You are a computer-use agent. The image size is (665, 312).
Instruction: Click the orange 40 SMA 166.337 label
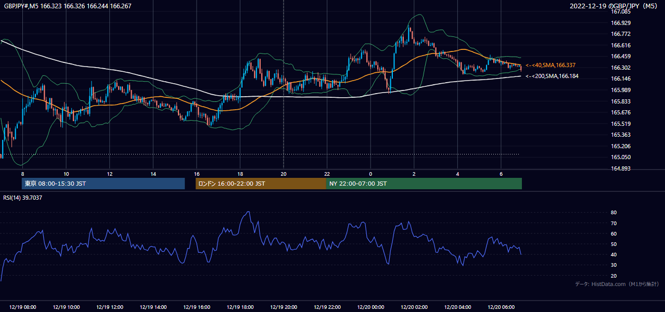click(x=551, y=66)
